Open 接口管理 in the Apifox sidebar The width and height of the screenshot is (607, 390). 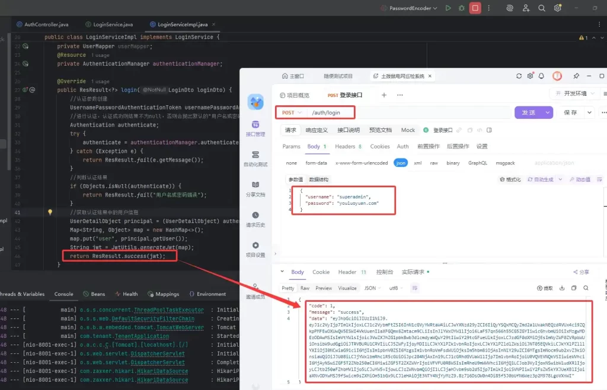tap(255, 129)
